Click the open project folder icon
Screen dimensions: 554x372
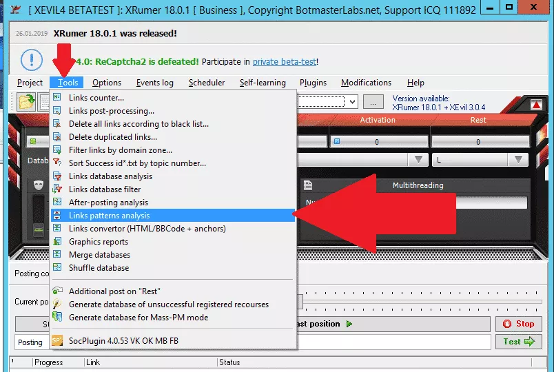click(x=26, y=102)
